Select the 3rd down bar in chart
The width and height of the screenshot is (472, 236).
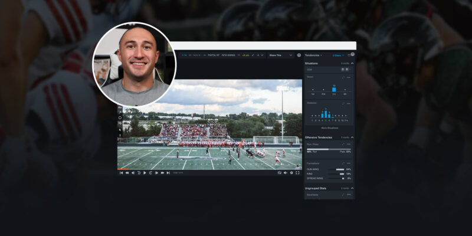tap(334, 89)
